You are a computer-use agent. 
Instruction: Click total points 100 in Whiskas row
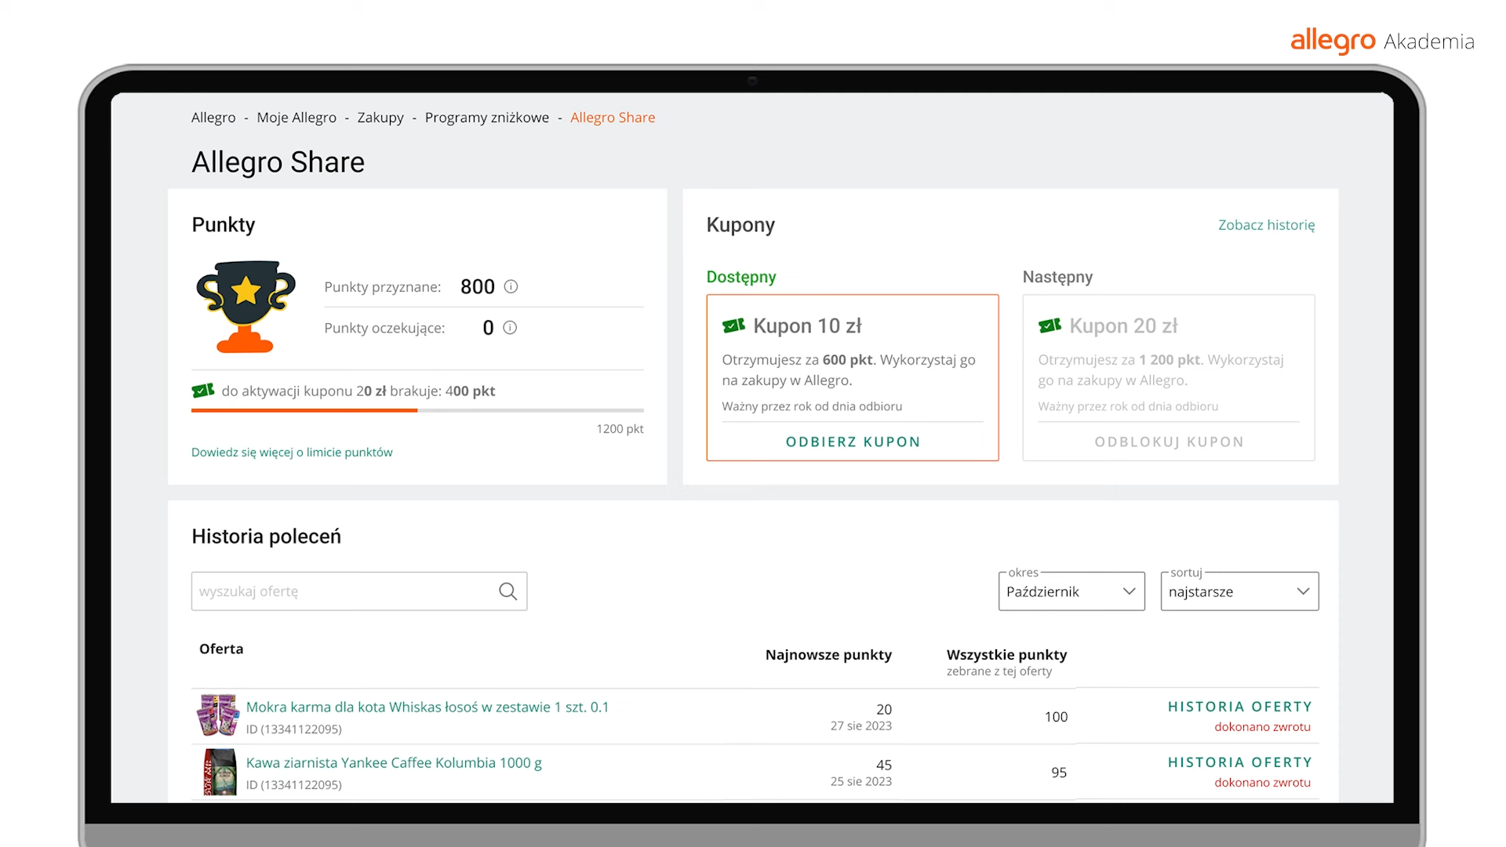click(1056, 717)
